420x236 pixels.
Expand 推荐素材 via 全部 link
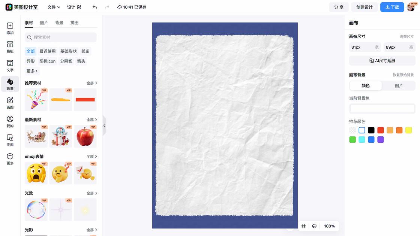(91, 83)
